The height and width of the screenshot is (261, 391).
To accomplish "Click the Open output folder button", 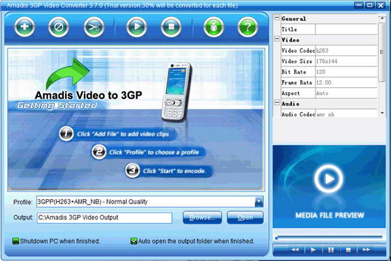I will pyautogui.click(x=245, y=217).
